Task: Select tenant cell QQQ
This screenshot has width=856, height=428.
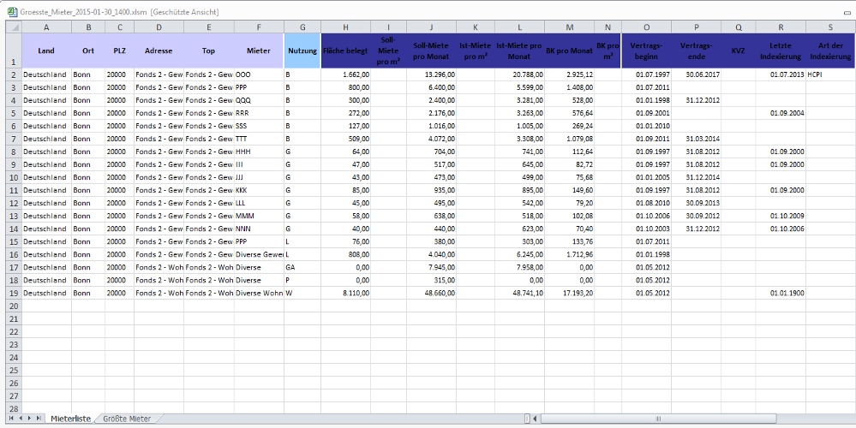Action: click(259, 100)
